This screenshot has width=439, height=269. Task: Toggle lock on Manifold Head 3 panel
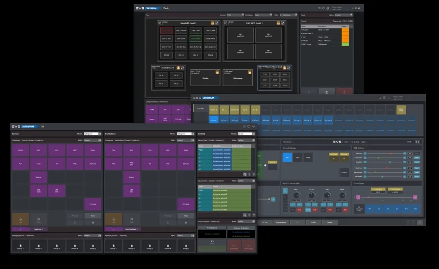[x=178, y=68]
